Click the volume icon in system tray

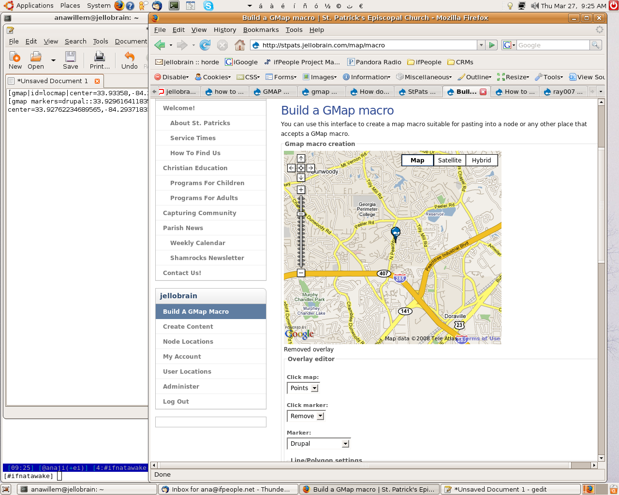click(534, 6)
